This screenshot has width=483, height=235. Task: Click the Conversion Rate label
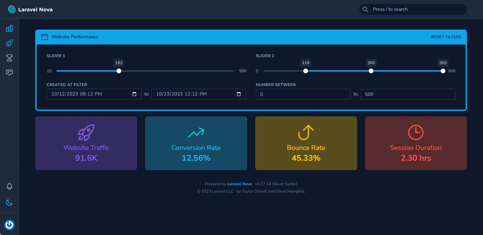click(x=196, y=148)
